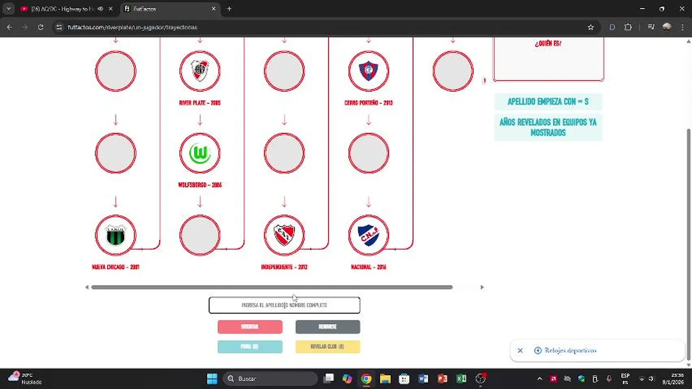Click the Wolfsburg club logo
This screenshot has width=692, height=389.
coord(200,153)
